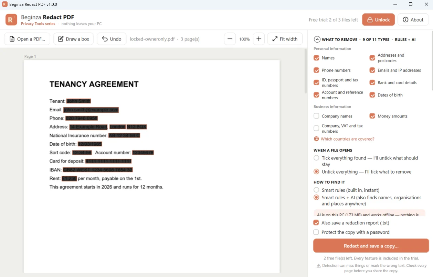This screenshot has height=277, width=433.
Task: Zoom in with the plus button
Action: tap(259, 39)
